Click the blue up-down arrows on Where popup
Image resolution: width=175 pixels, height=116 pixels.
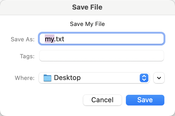tap(144, 78)
